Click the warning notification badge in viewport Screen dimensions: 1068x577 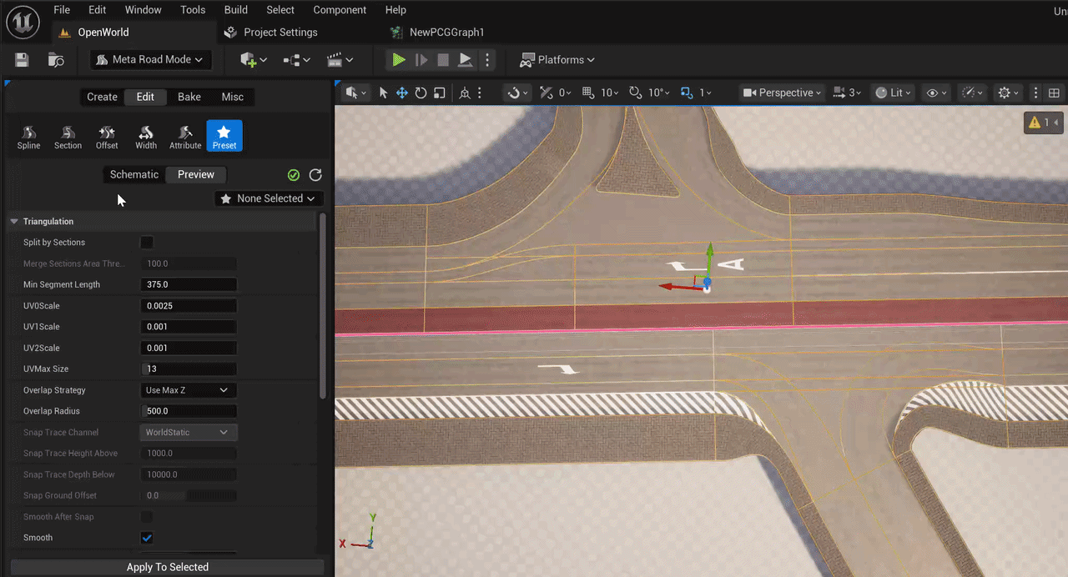click(x=1045, y=123)
